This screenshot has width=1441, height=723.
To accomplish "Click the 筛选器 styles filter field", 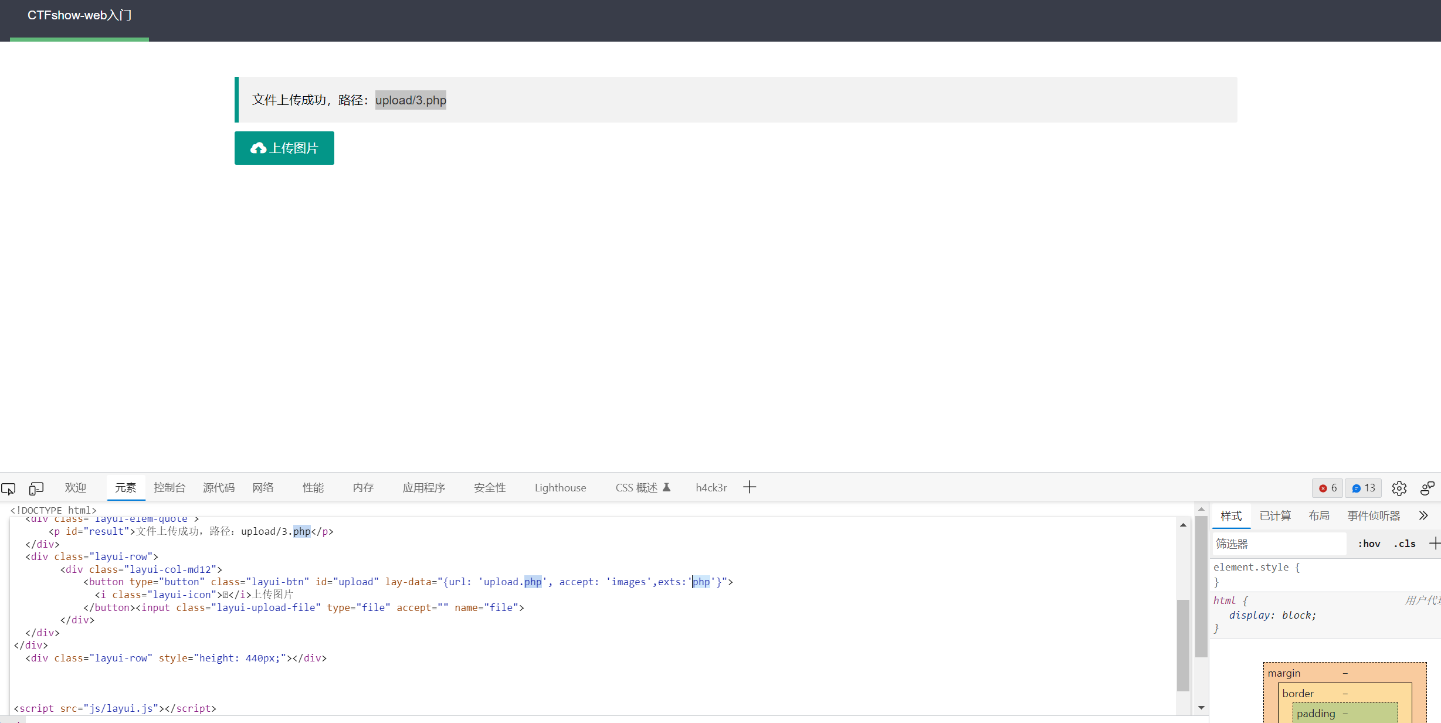I will point(1279,544).
